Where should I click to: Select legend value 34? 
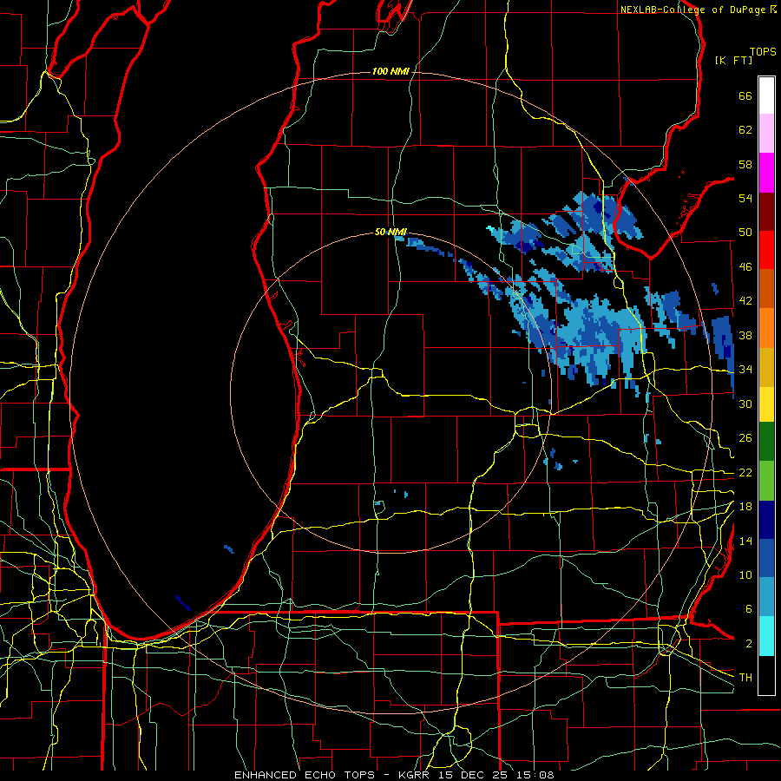click(x=745, y=370)
